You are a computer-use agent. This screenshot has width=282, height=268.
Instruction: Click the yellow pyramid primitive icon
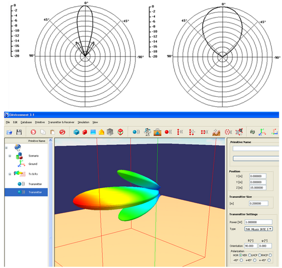pos(100,133)
